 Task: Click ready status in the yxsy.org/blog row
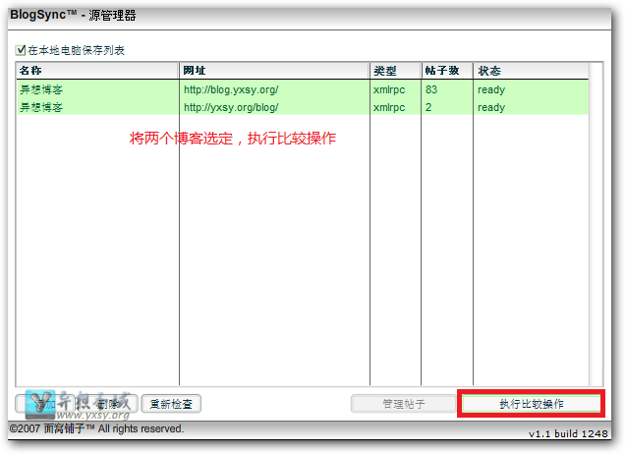coord(491,107)
